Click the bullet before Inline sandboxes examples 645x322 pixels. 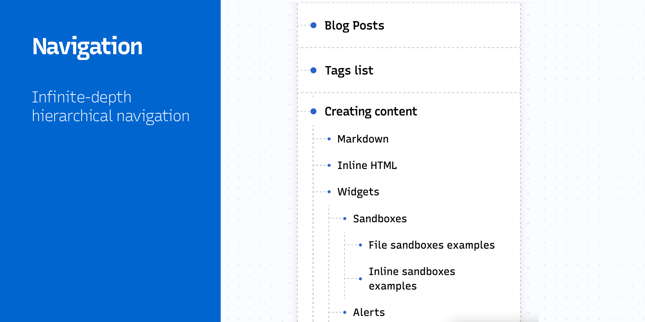(x=360, y=279)
